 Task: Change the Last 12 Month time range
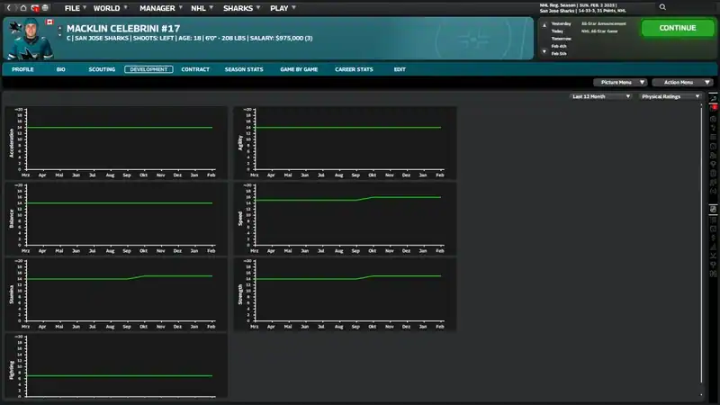click(x=600, y=96)
